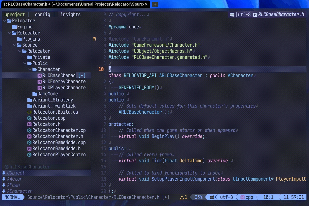Collapse the Character folder
This screenshot has height=206, width=309.
(x=30, y=69)
